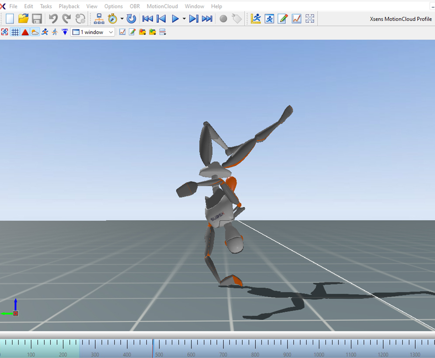Create a new session with blank page icon
435x358 pixels.
coord(10,19)
